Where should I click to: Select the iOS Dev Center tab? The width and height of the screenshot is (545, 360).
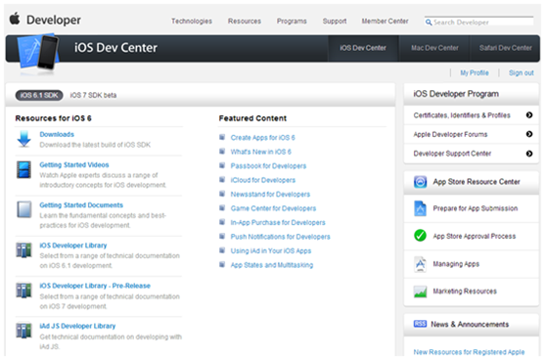363,48
